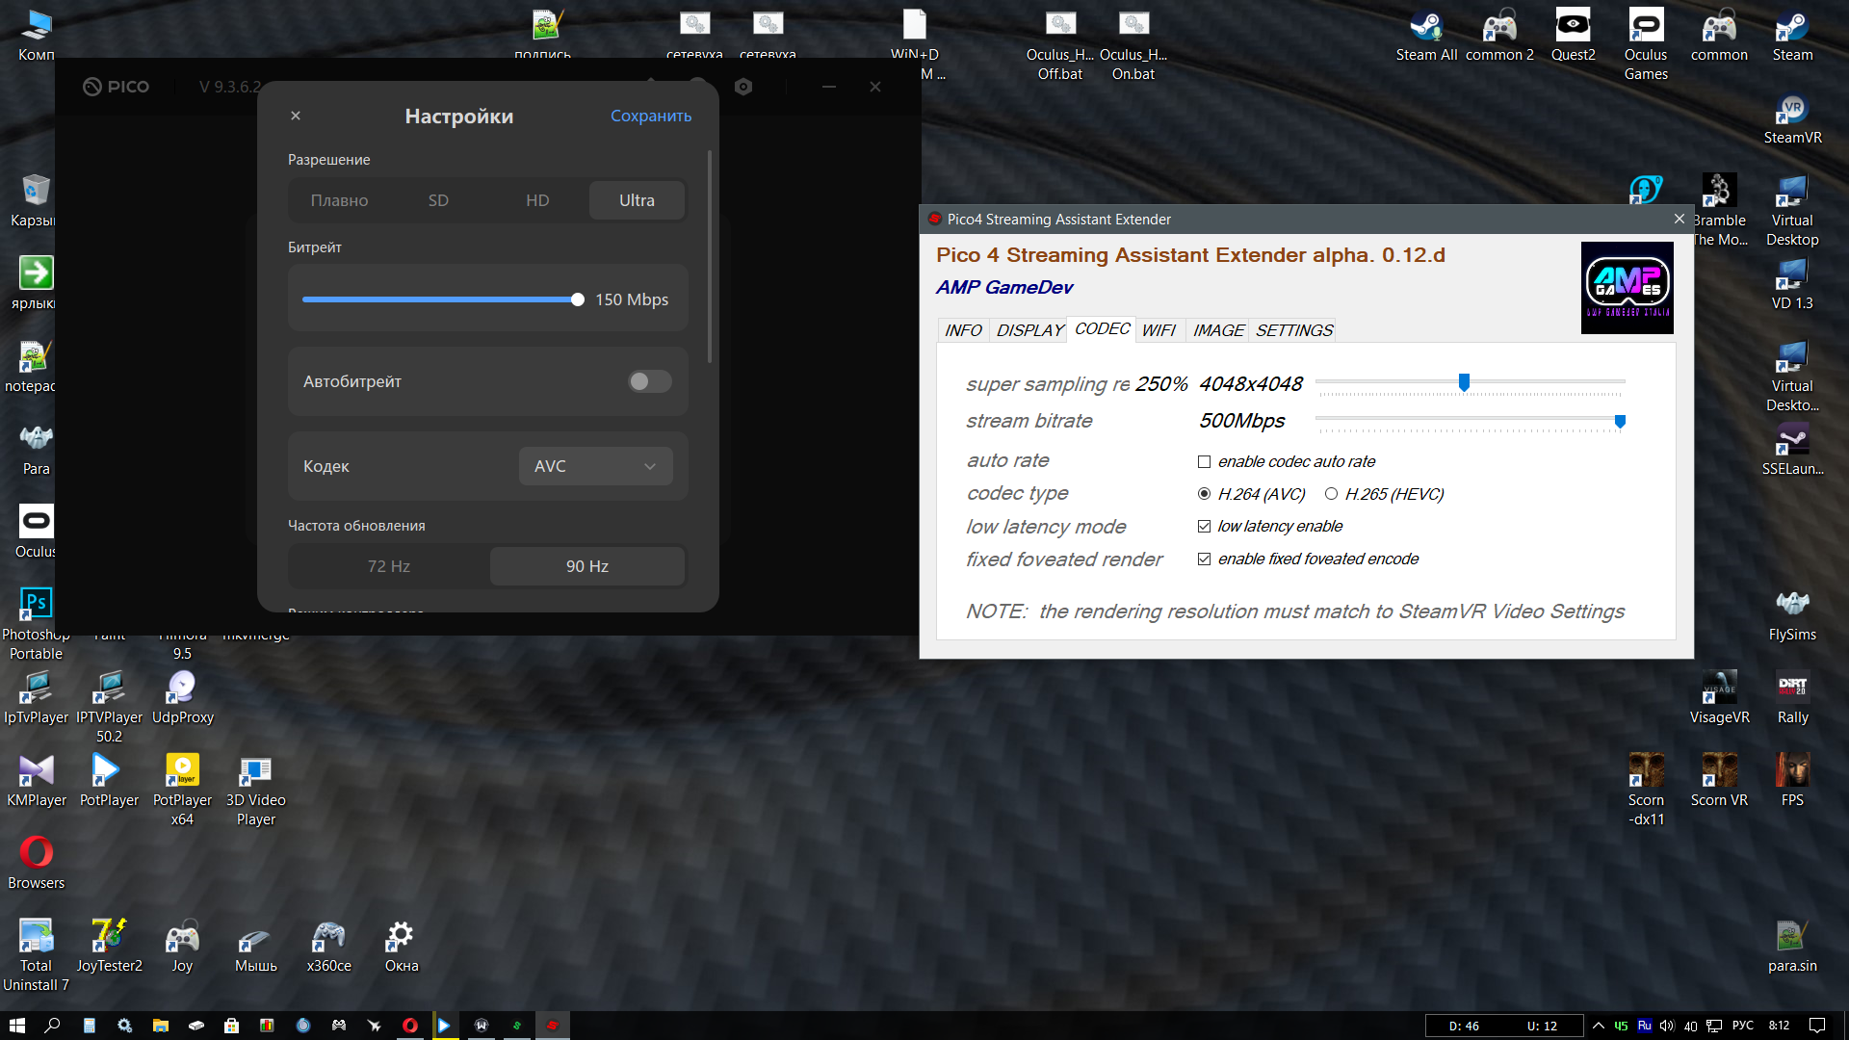Switch to the WIFI tab
This screenshot has width=1849, height=1040.
coord(1159,330)
